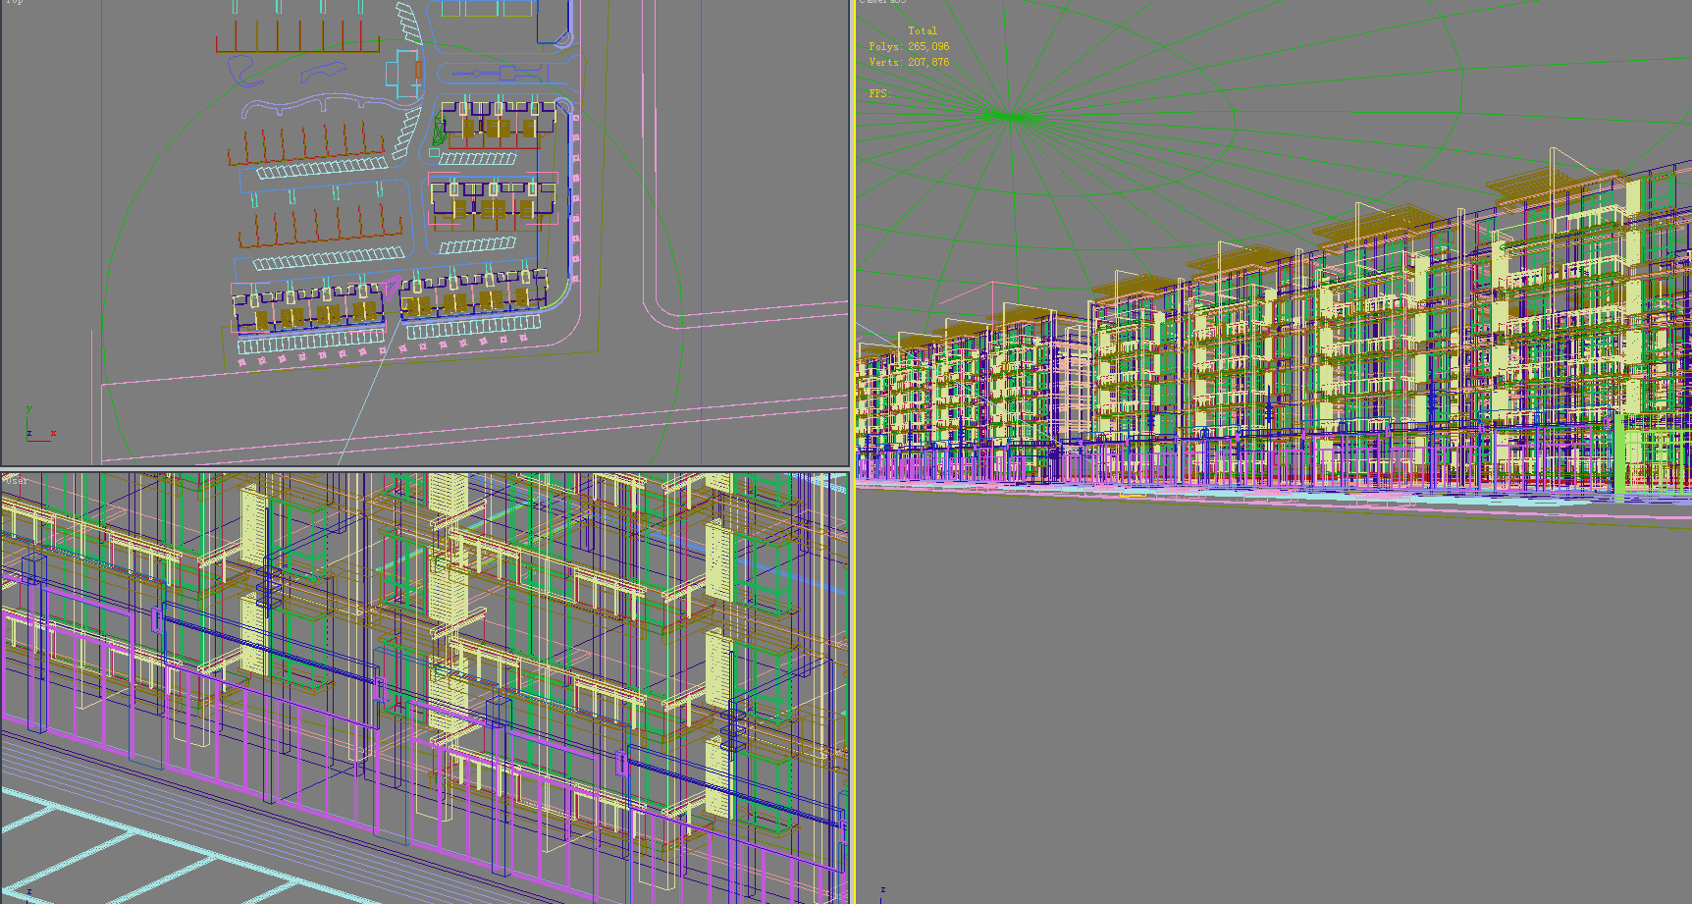Screen dimensions: 1692x904
Task: Select the green skylight object in camera viewport
Action: pos(1012,116)
